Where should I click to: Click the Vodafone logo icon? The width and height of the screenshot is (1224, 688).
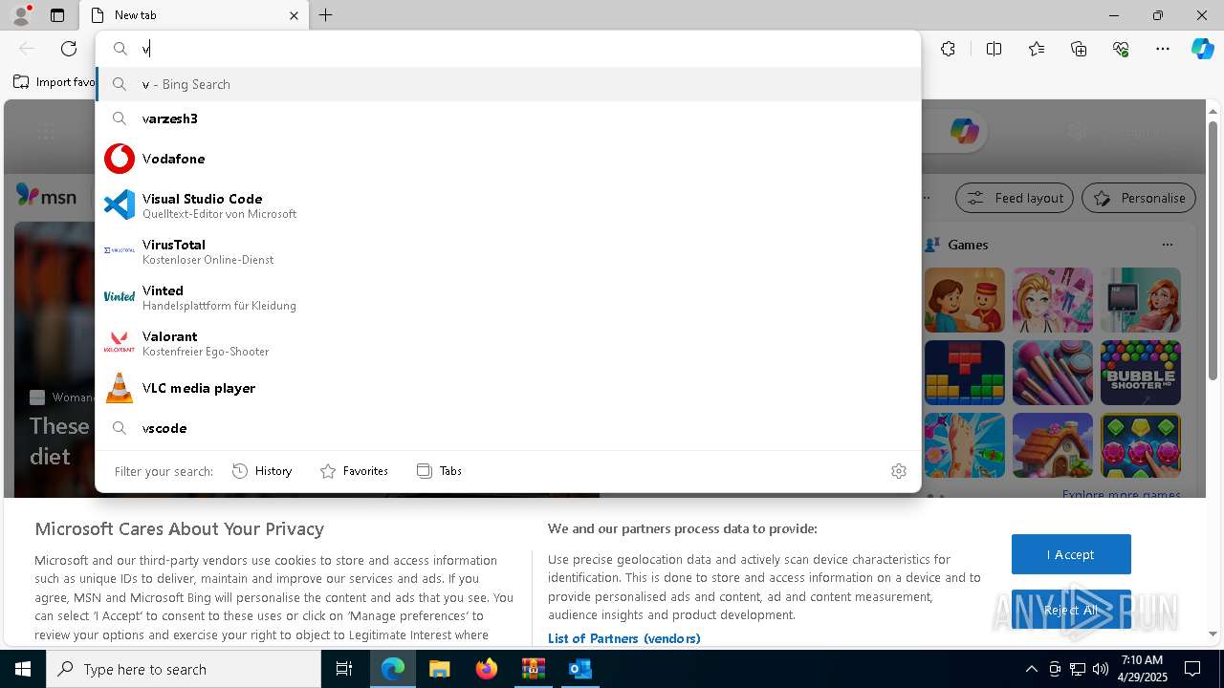pos(120,159)
